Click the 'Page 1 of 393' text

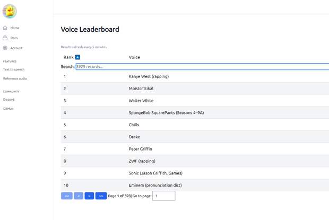click(119, 196)
